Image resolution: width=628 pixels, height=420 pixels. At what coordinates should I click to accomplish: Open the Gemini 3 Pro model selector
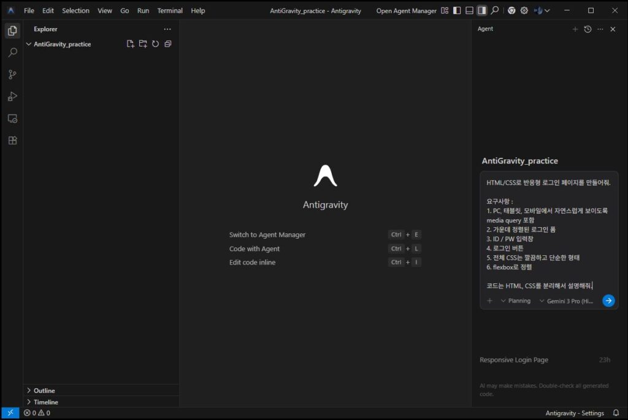[x=565, y=301]
